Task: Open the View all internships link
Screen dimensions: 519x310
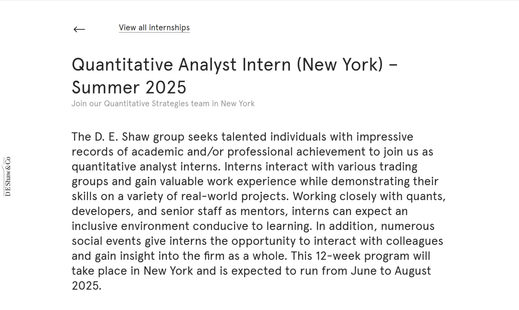Action: 154,28
